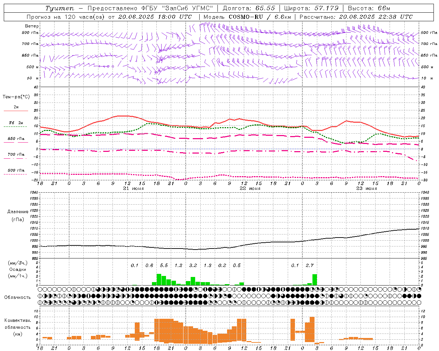Select the "22 июня" date label
Screen dimensions: 439x351
250,189
